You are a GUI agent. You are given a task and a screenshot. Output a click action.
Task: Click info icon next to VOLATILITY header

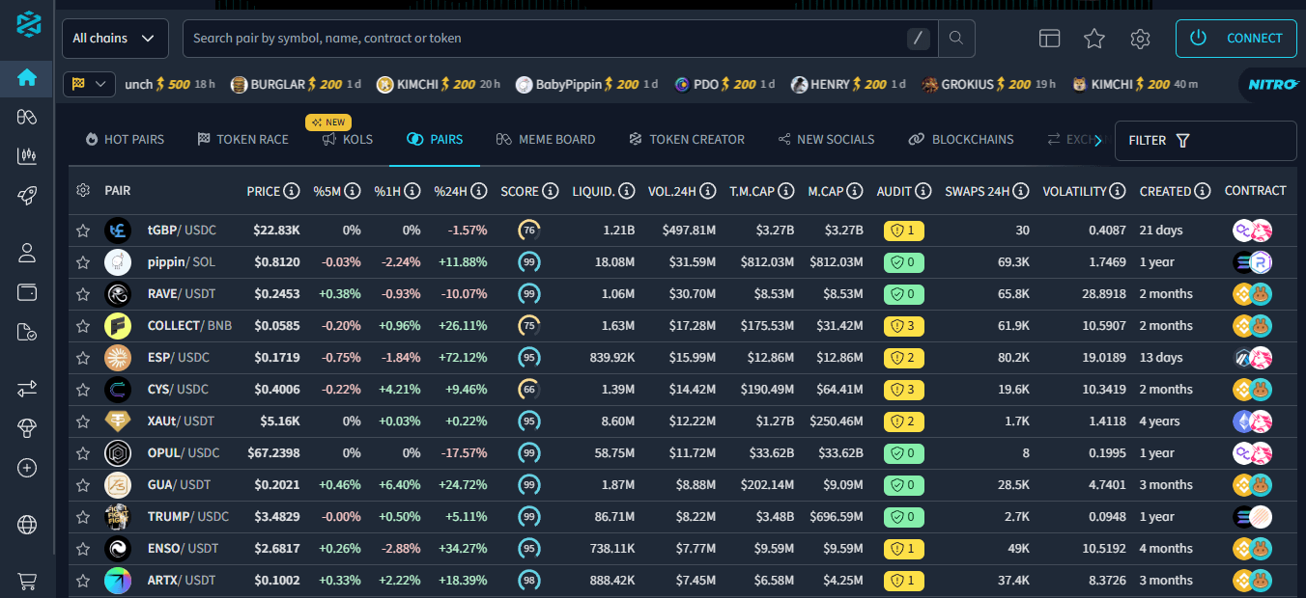coord(1118,191)
